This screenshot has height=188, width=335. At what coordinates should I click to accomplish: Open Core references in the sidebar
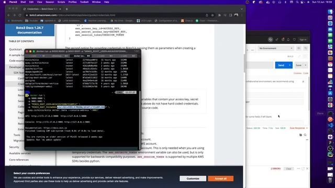pyautogui.click(x=19, y=160)
